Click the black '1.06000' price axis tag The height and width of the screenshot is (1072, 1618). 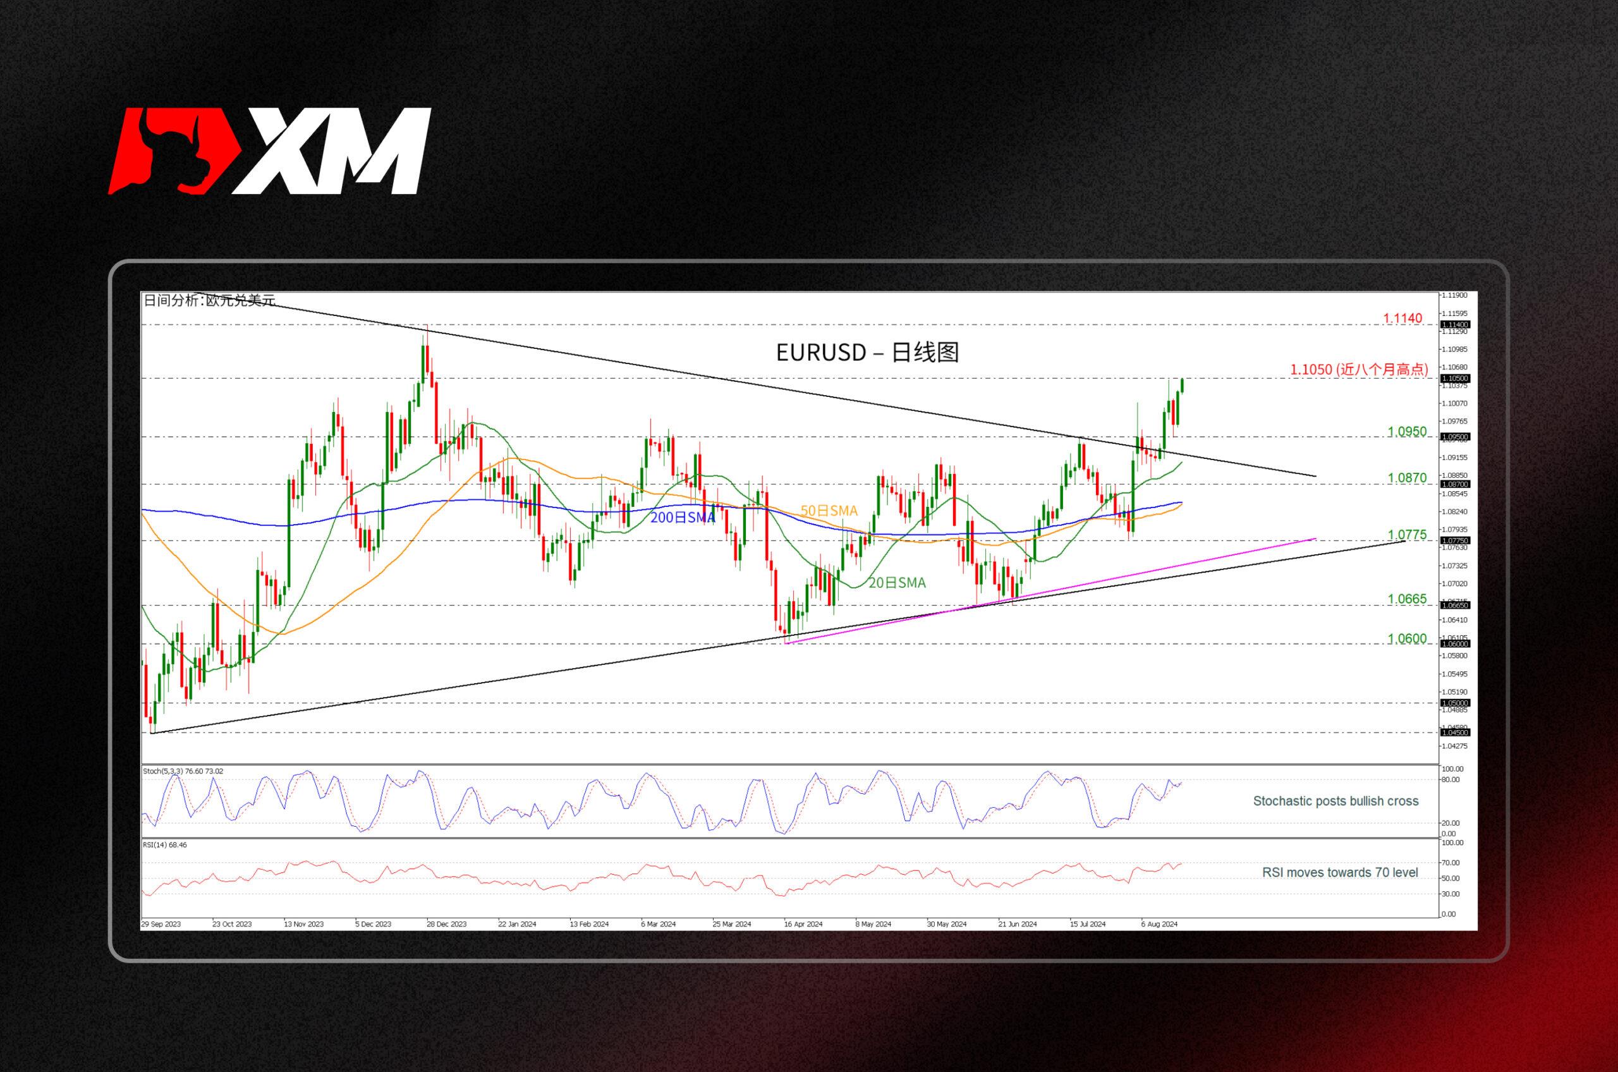(1456, 643)
